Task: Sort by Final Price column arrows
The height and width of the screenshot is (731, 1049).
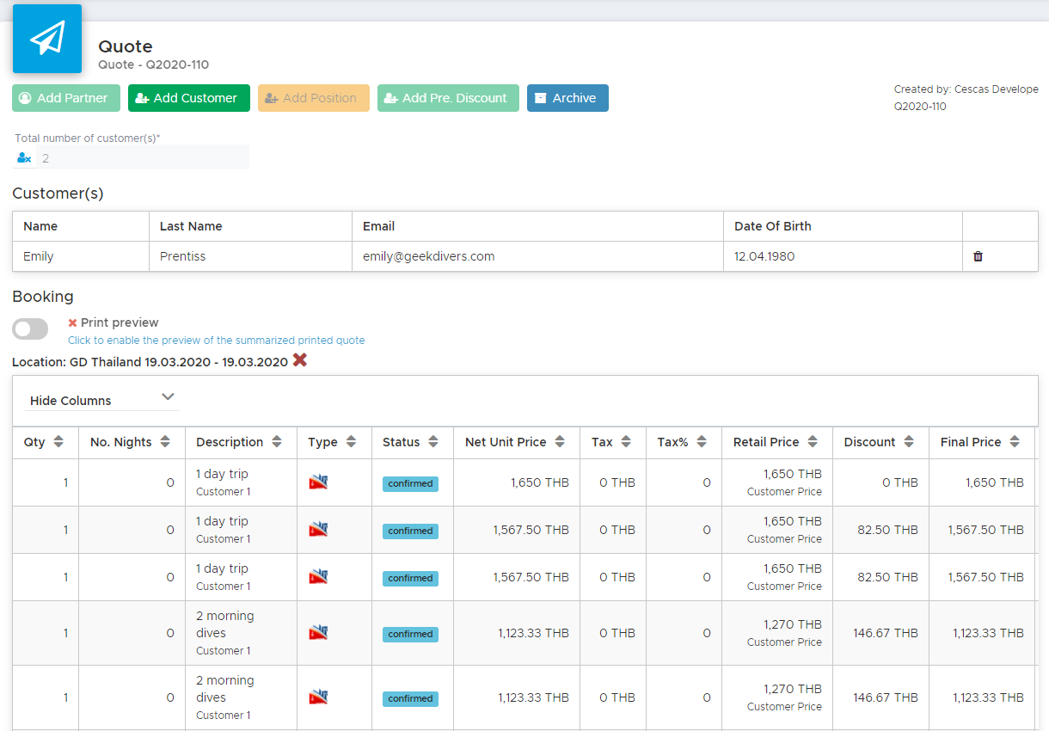Action: [x=1015, y=442]
